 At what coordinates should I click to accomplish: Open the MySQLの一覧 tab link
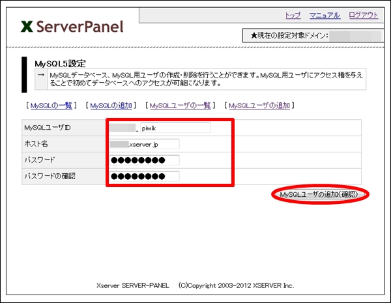pos(51,106)
